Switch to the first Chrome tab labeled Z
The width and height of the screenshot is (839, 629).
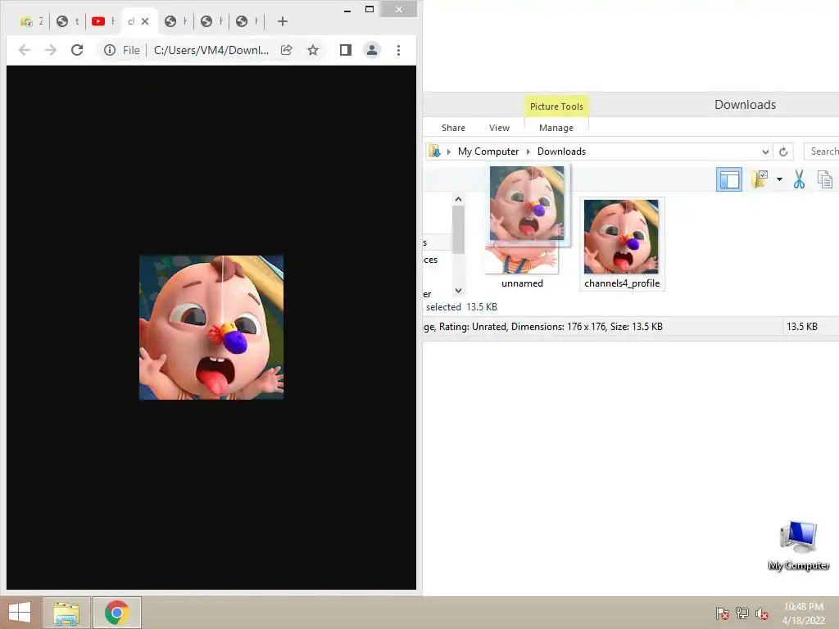pyautogui.click(x=32, y=21)
